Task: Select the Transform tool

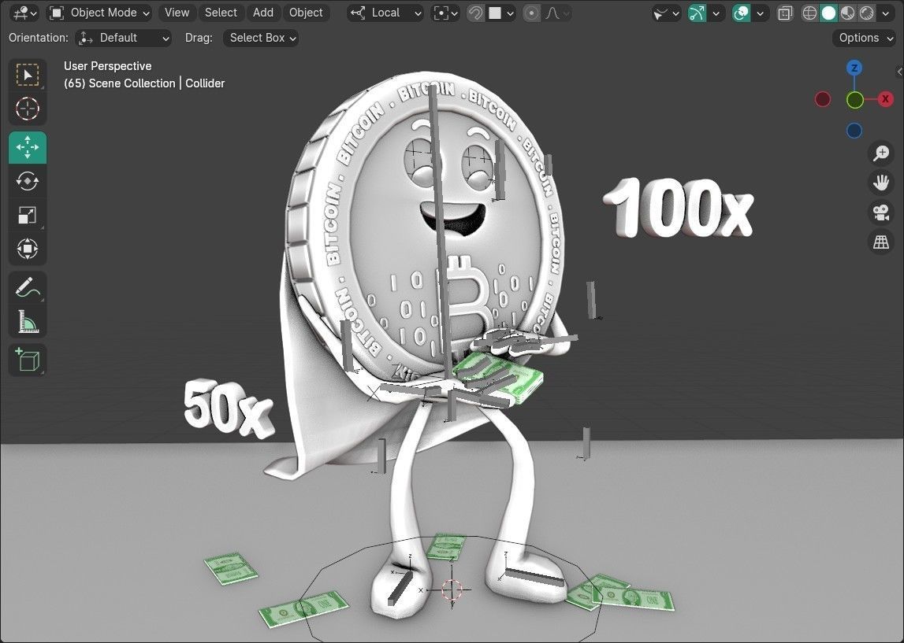Action: (27, 249)
